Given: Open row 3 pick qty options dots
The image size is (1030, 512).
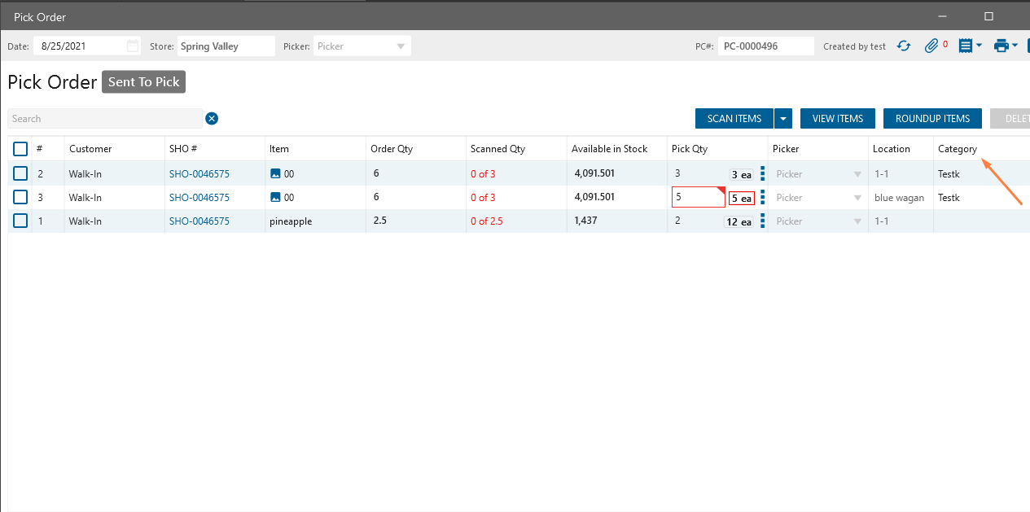Looking at the screenshot, I should pyautogui.click(x=763, y=197).
